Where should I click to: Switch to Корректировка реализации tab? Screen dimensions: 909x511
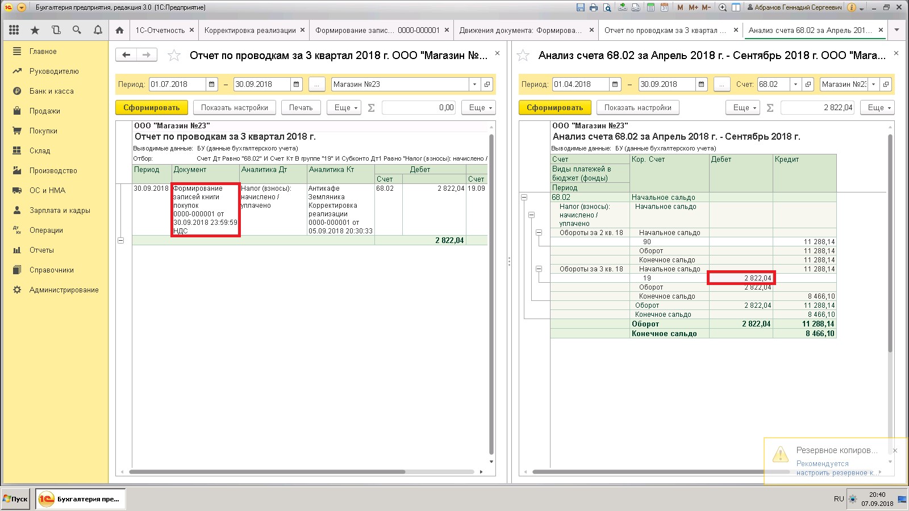tap(250, 30)
